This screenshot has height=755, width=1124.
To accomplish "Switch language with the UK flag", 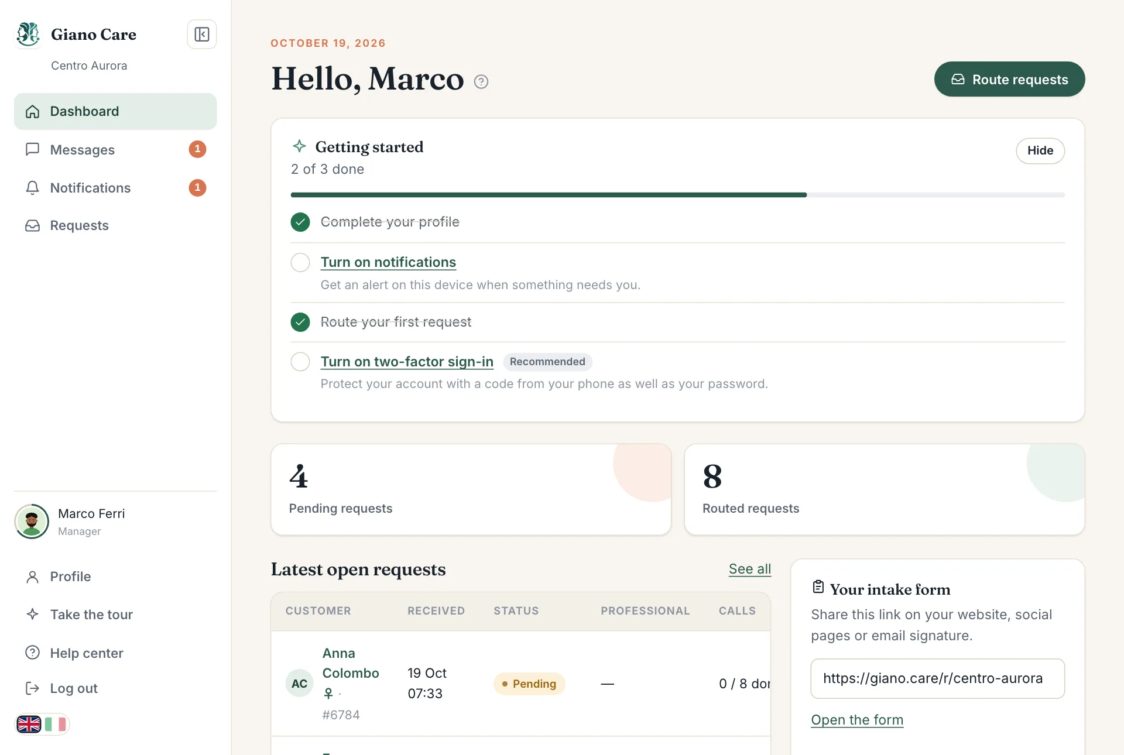I will click(29, 725).
